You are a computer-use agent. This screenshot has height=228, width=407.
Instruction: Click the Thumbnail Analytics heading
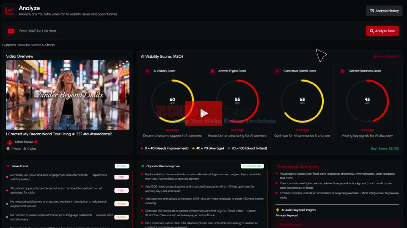[x=297, y=167]
